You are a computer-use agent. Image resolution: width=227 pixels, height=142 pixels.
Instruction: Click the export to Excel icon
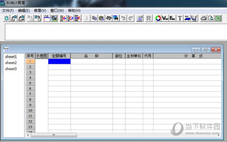click(x=218, y=18)
